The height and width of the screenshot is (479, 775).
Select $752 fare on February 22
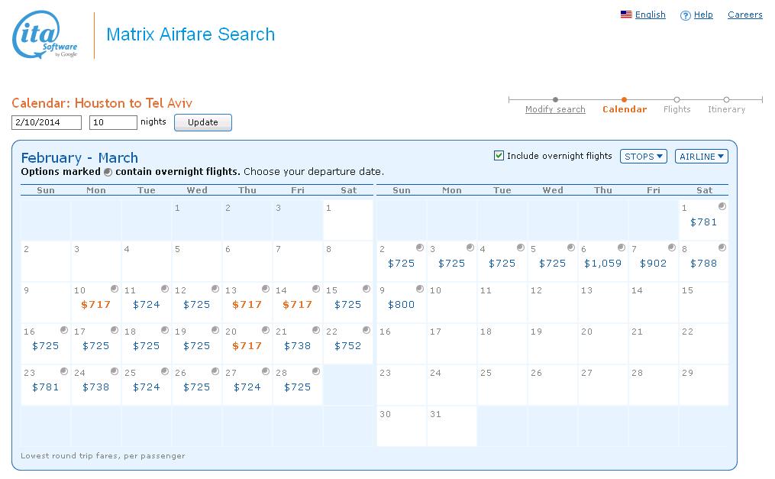[x=348, y=346]
